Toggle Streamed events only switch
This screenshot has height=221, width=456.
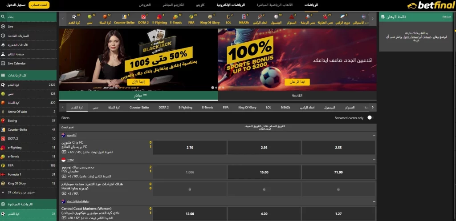pyautogui.click(x=370, y=118)
